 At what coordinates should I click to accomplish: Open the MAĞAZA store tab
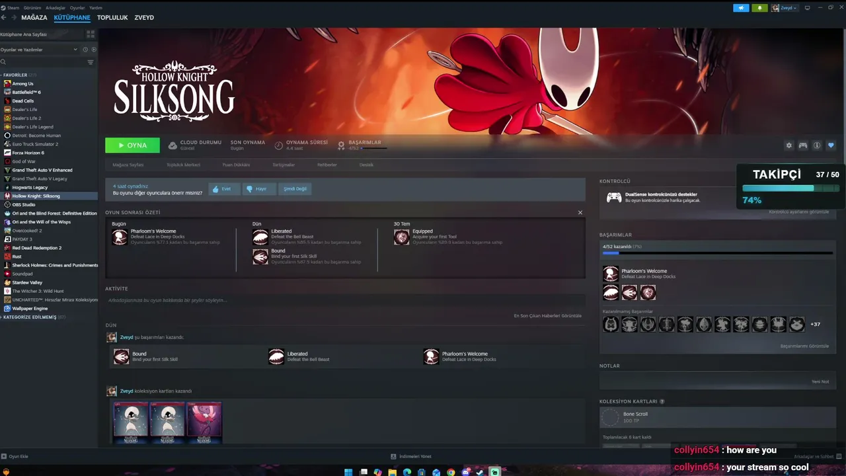pos(34,17)
